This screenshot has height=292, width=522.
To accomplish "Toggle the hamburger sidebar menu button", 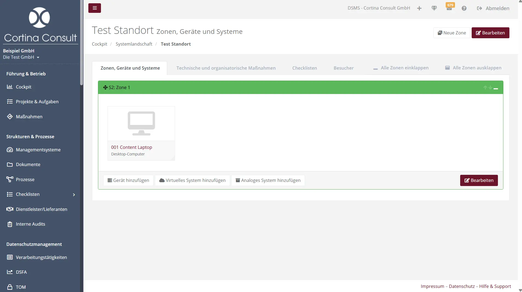I will tap(94, 8).
